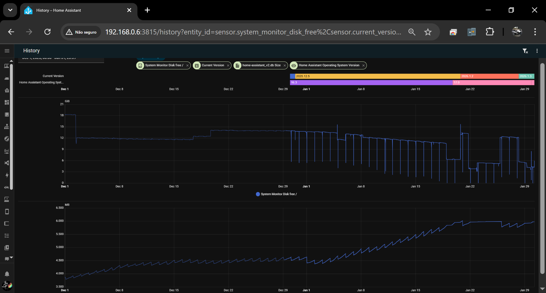Open the car icon sidebar item
546x293 pixels.
(7, 187)
